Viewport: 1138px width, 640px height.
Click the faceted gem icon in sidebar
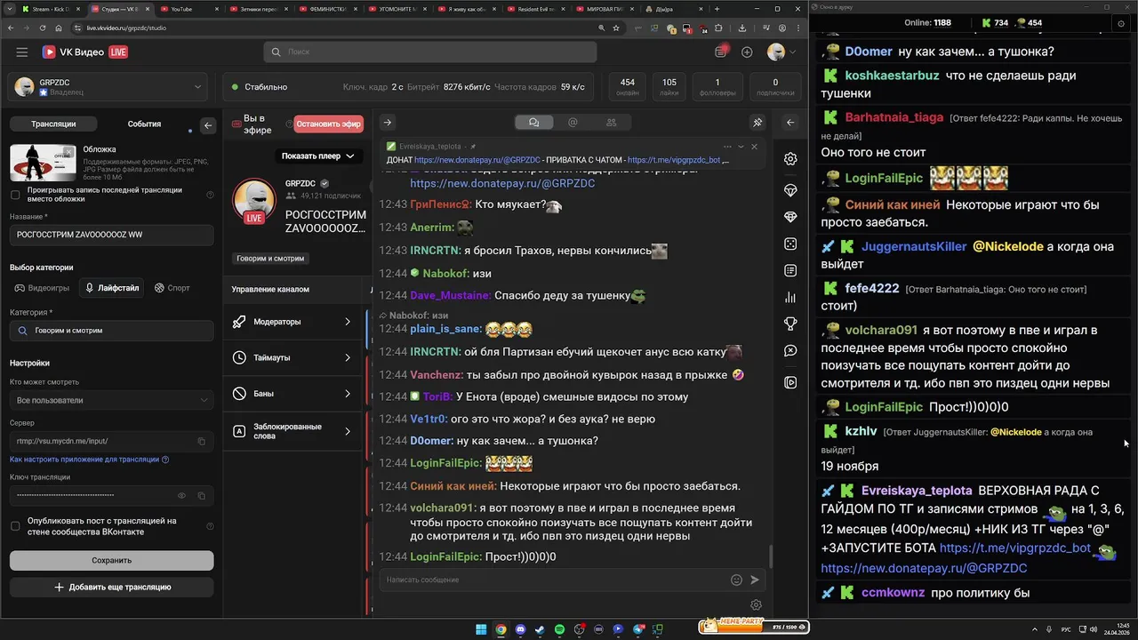point(790,217)
